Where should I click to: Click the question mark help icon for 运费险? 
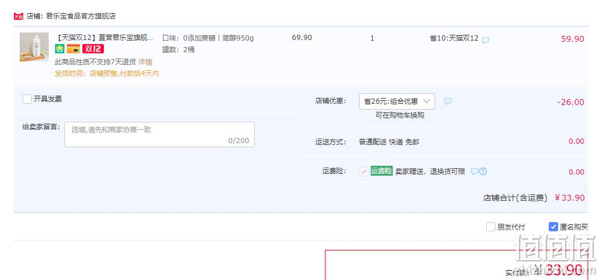click(483, 171)
